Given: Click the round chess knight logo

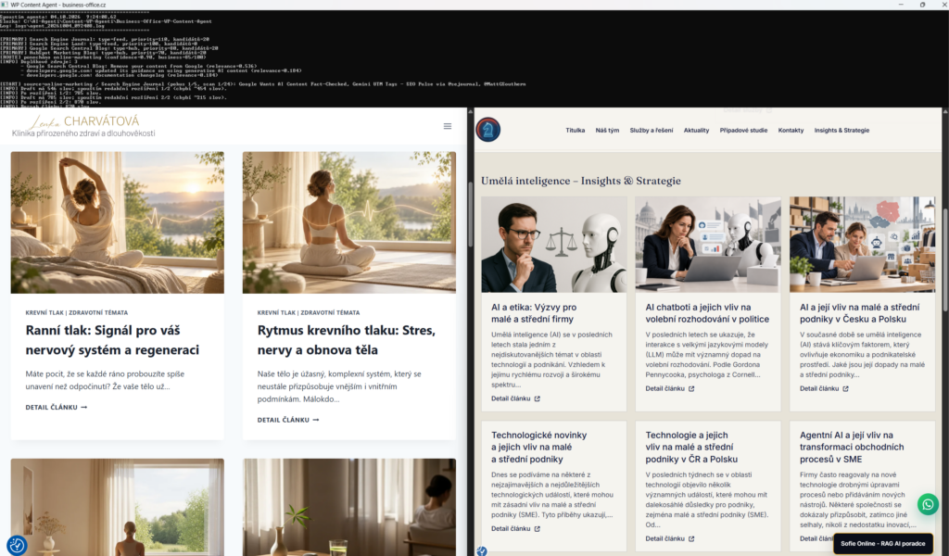Looking at the screenshot, I should (x=487, y=130).
